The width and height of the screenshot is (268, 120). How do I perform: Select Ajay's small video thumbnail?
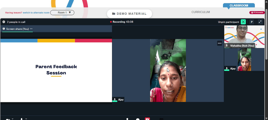coord(244,59)
